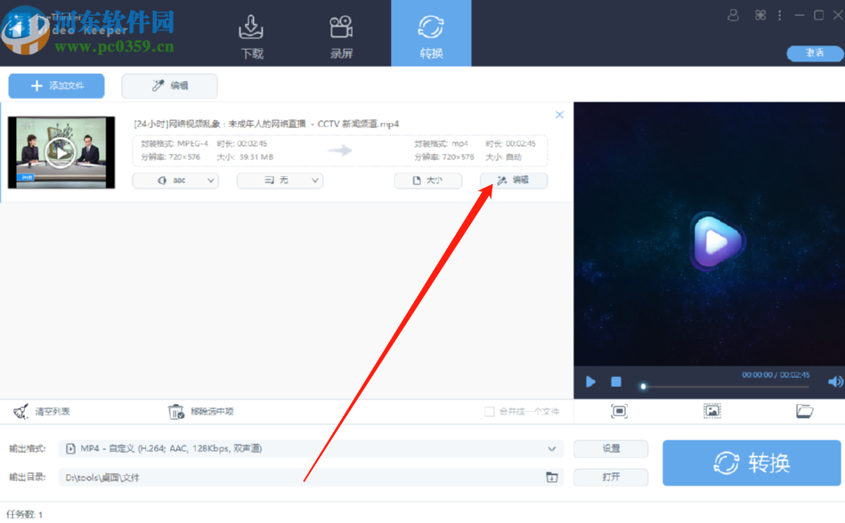The width and height of the screenshot is (845, 523).
Task: Open the fullscreen preview icon
Action: [x=619, y=411]
